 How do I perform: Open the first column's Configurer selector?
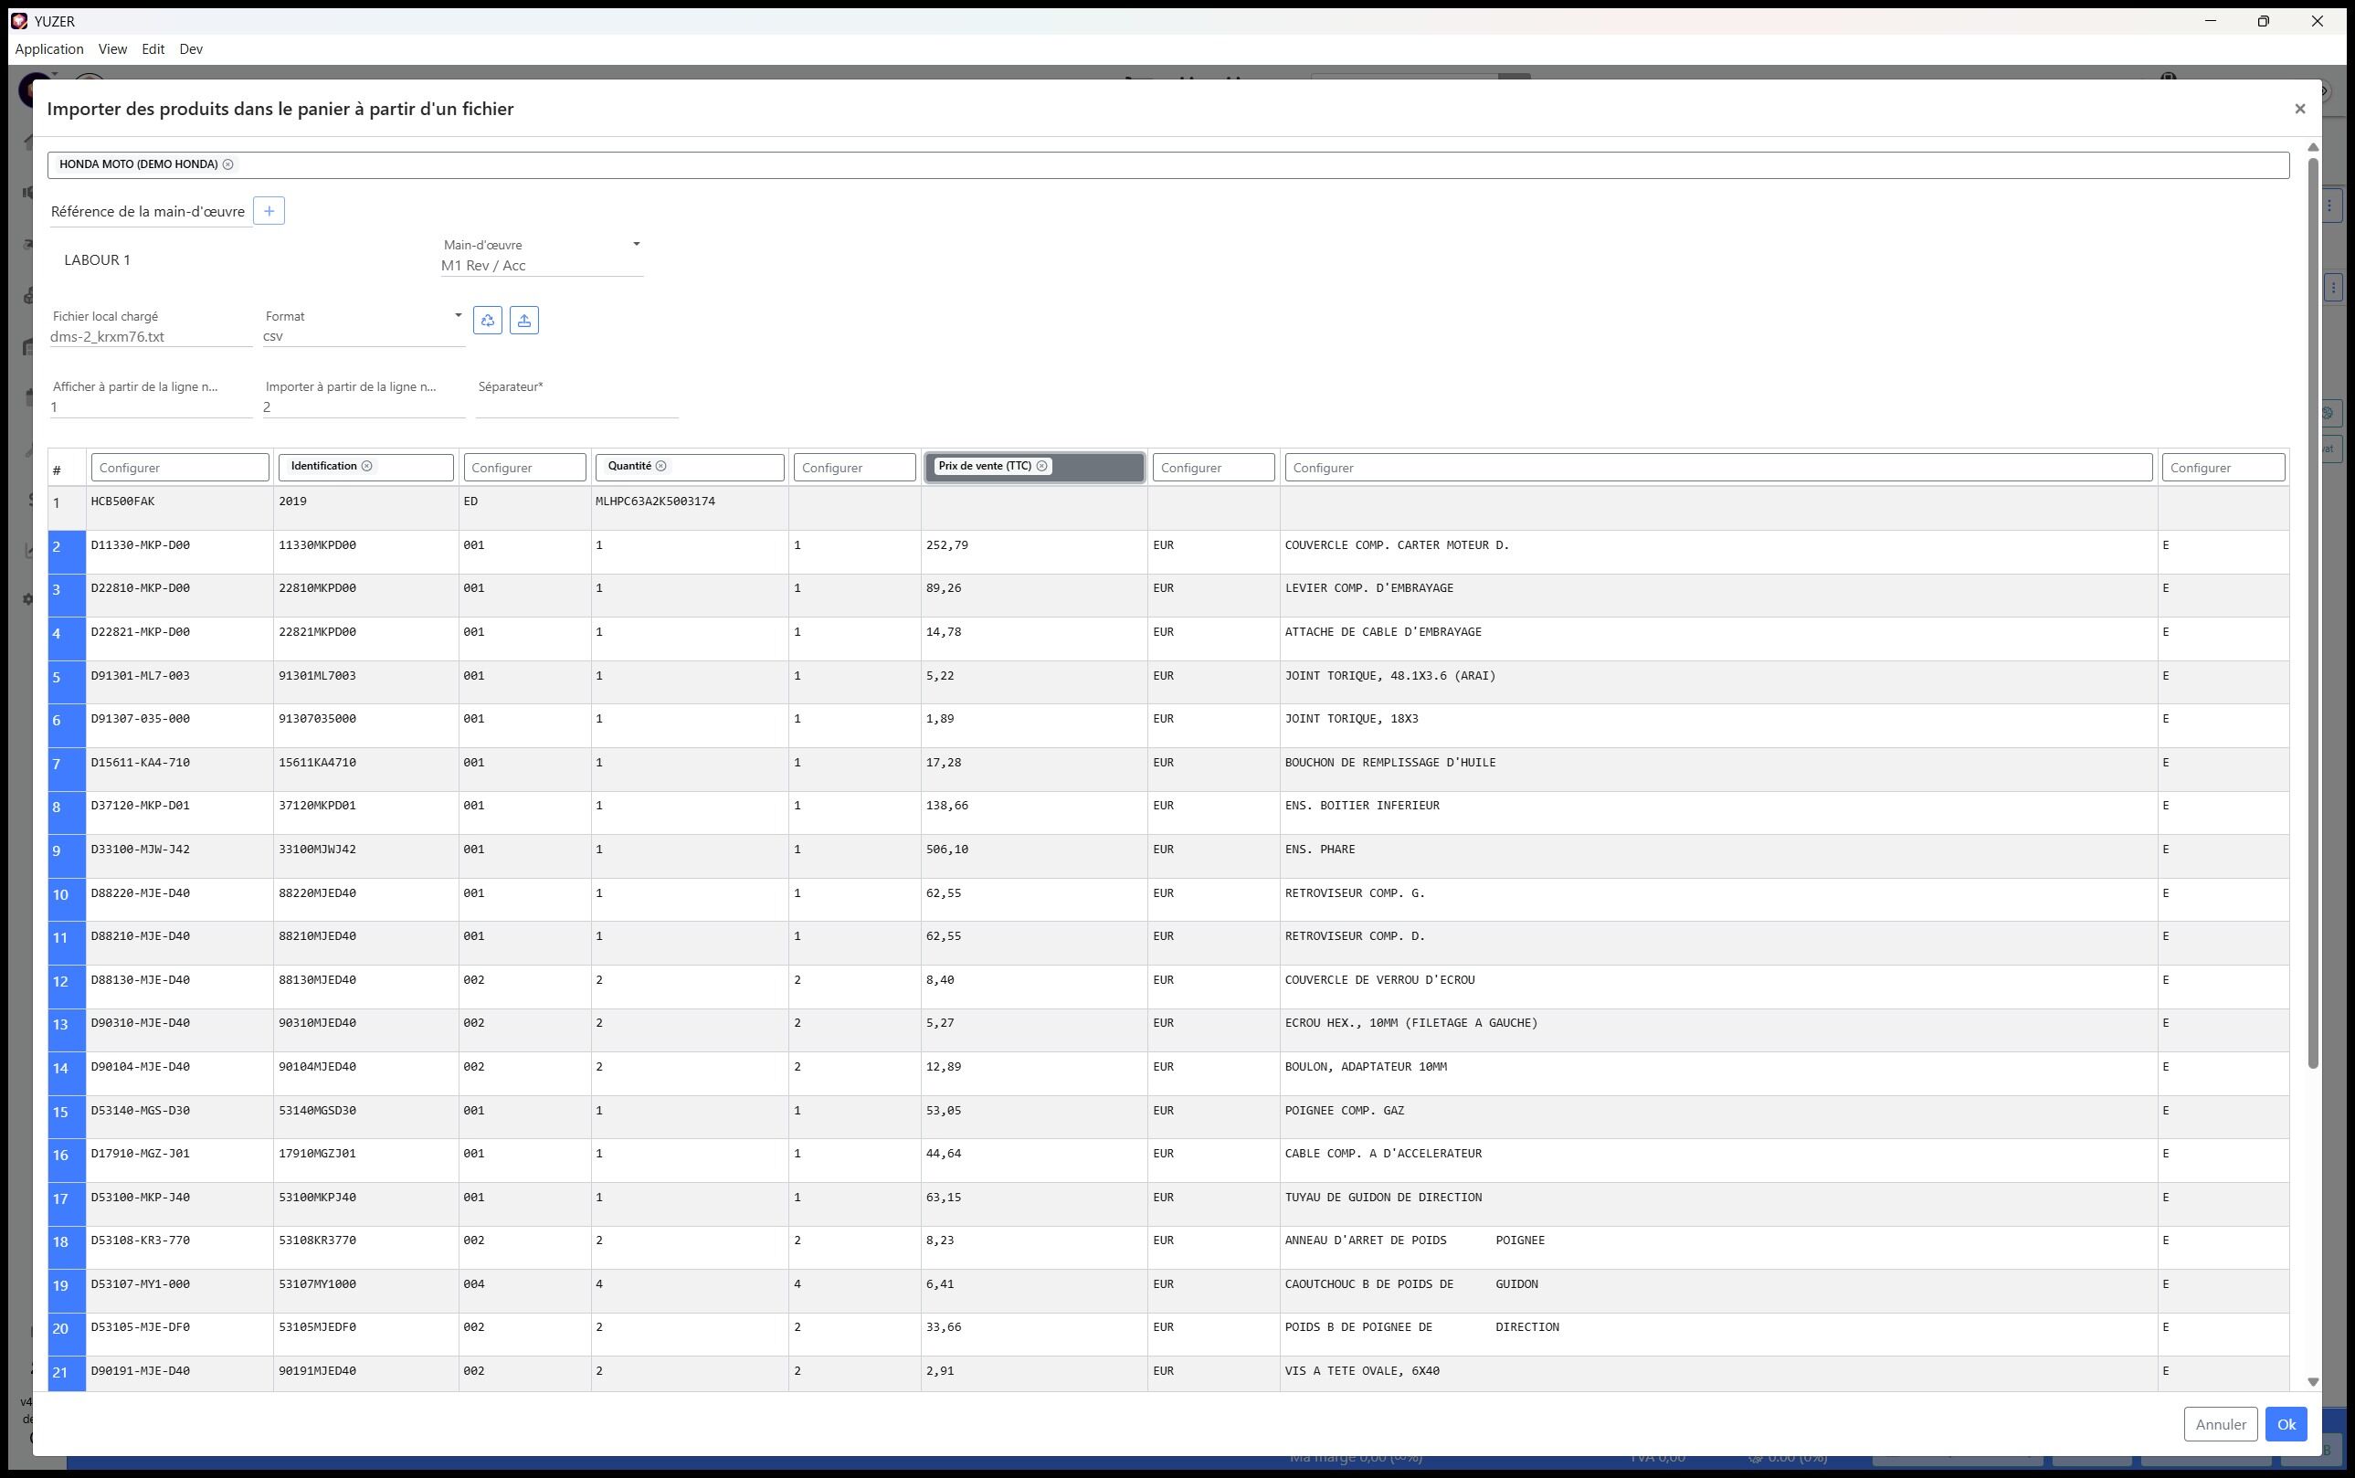(x=180, y=469)
